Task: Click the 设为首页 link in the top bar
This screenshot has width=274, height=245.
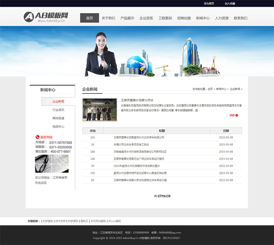Action: pyautogui.click(x=209, y=3)
